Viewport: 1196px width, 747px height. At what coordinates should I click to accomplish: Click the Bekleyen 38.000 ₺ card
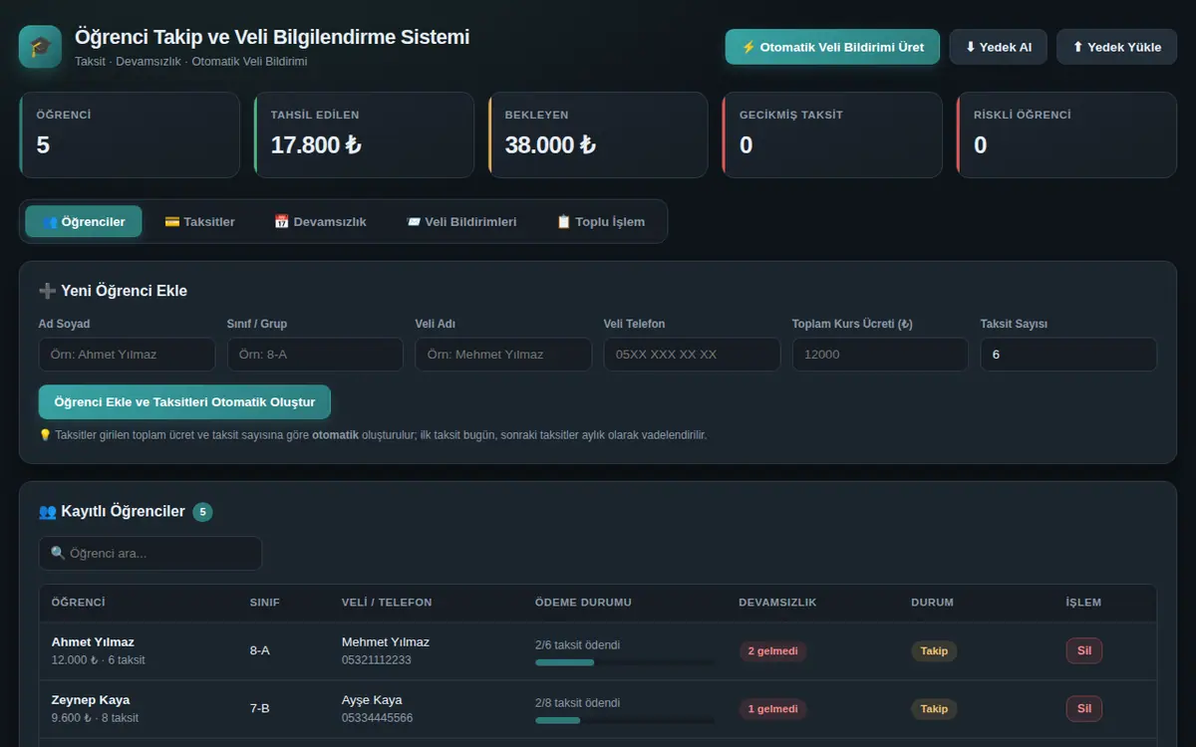click(598, 135)
